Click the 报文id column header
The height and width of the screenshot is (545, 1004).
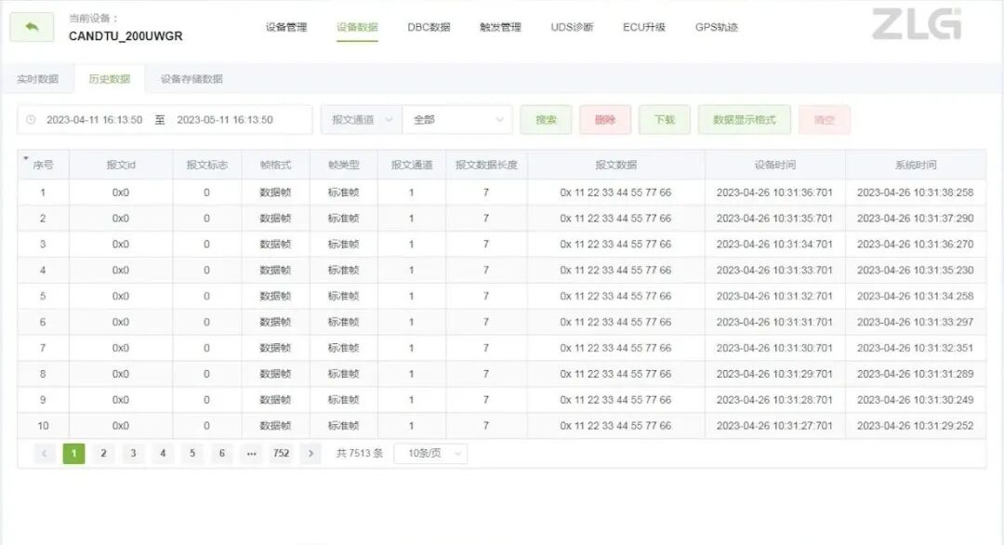pyautogui.click(x=121, y=165)
